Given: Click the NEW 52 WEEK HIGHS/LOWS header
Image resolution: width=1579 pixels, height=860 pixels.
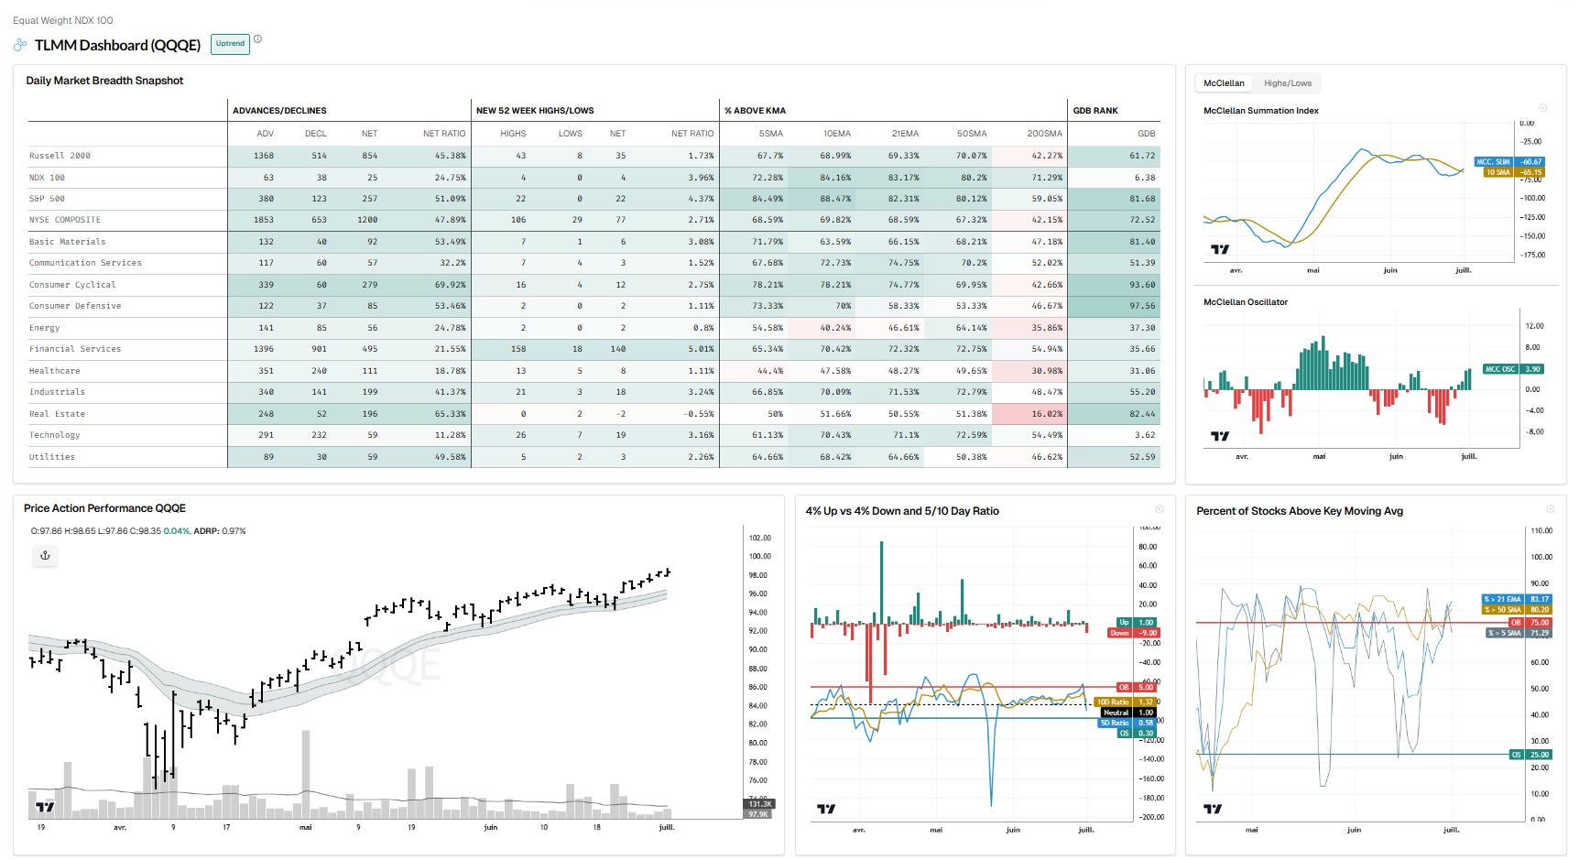Looking at the screenshot, I should click(535, 111).
